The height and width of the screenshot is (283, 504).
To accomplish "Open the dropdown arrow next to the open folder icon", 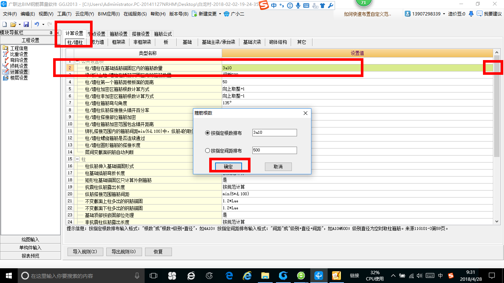I will click(x=19, y=24).
